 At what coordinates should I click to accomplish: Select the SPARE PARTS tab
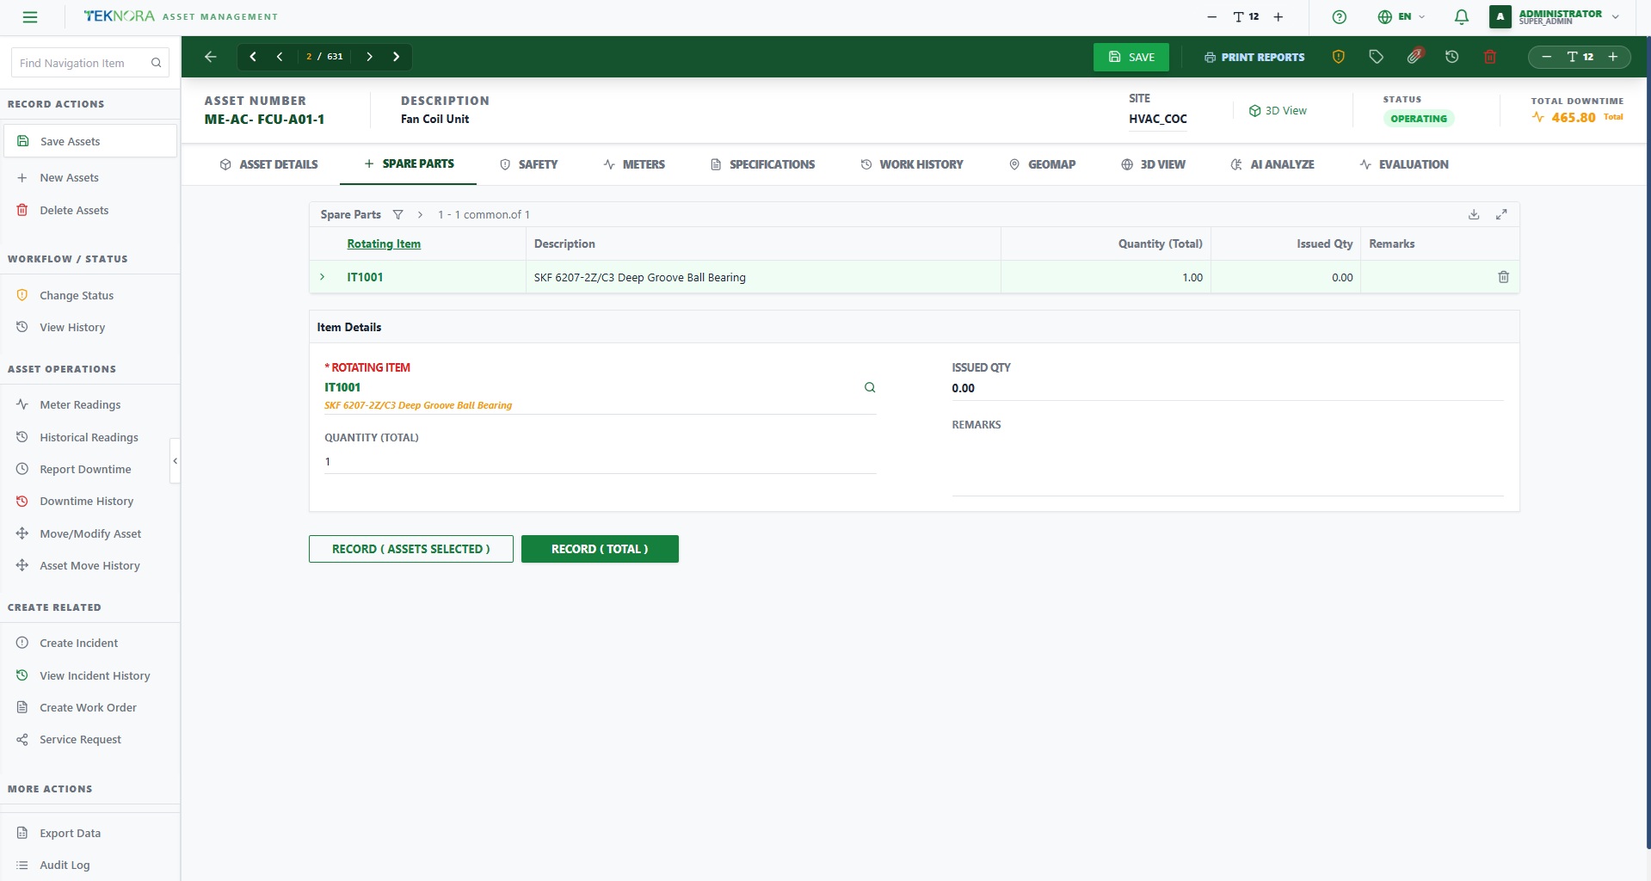[408, 163]
